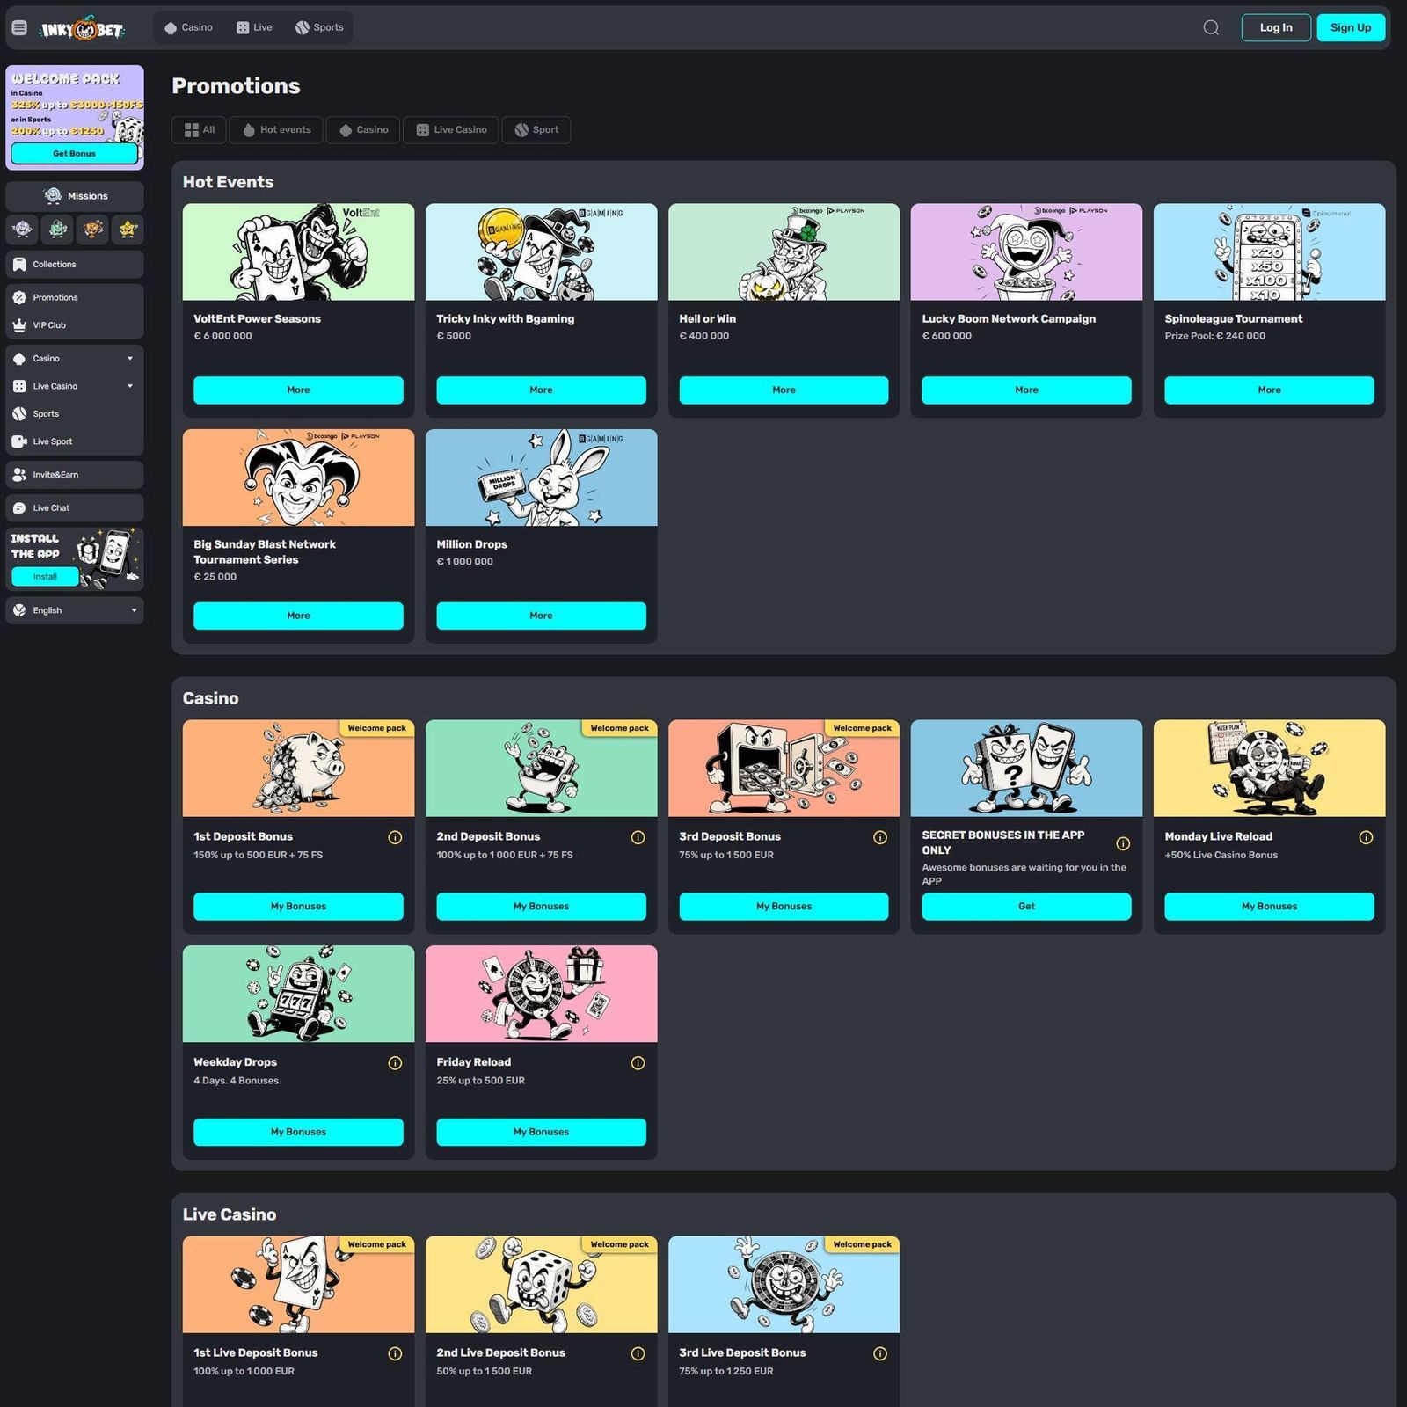Open Invite&Earn in the sidebar
Viewport: 1407px width, 1407px height.
click(x=75, y=475)
